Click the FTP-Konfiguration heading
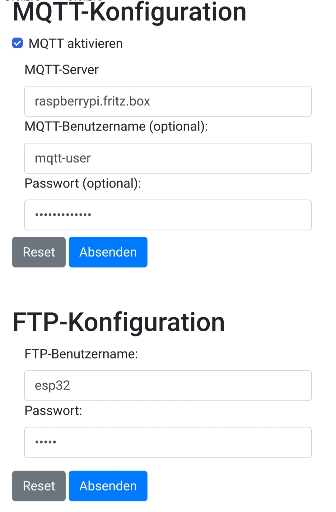The image size is (336, 512). tap(119, 322)
